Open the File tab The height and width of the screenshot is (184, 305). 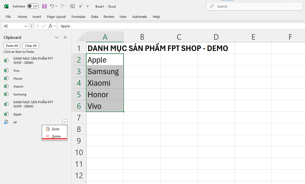click(8, 17)
